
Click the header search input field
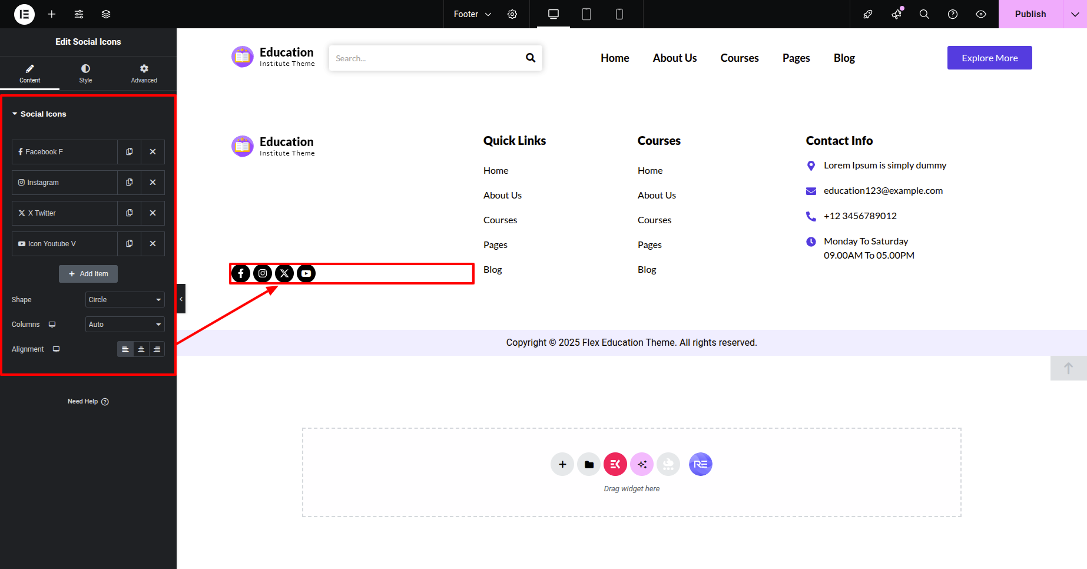(424, 58)
